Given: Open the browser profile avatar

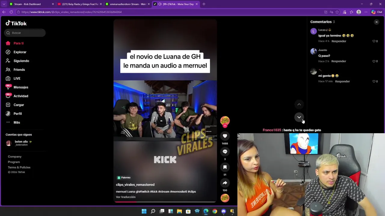Looking at the screenshot, I should [359, 12].
